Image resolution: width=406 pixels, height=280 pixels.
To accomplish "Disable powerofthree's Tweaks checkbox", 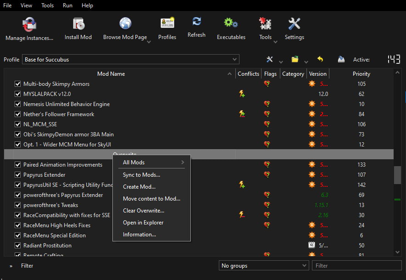I will 17,205.
